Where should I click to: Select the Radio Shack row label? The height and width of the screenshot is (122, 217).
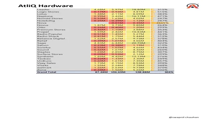tap(48, 36)
